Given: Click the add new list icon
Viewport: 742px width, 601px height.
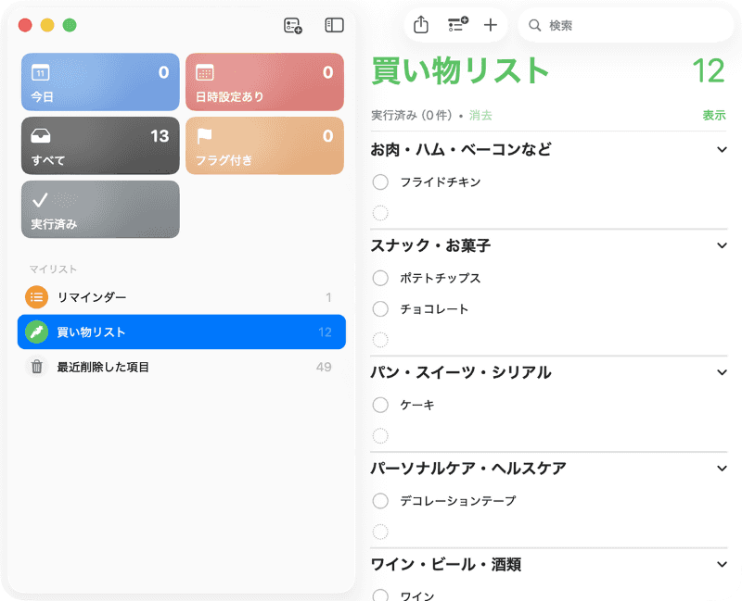Looking at the screenshot, I should [x=293, y=24].
